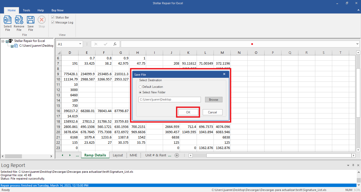The height and width of the screenshot is (192, 361).
Task: Expand the formula bar with right arrow
Action: tap(358, 44)
